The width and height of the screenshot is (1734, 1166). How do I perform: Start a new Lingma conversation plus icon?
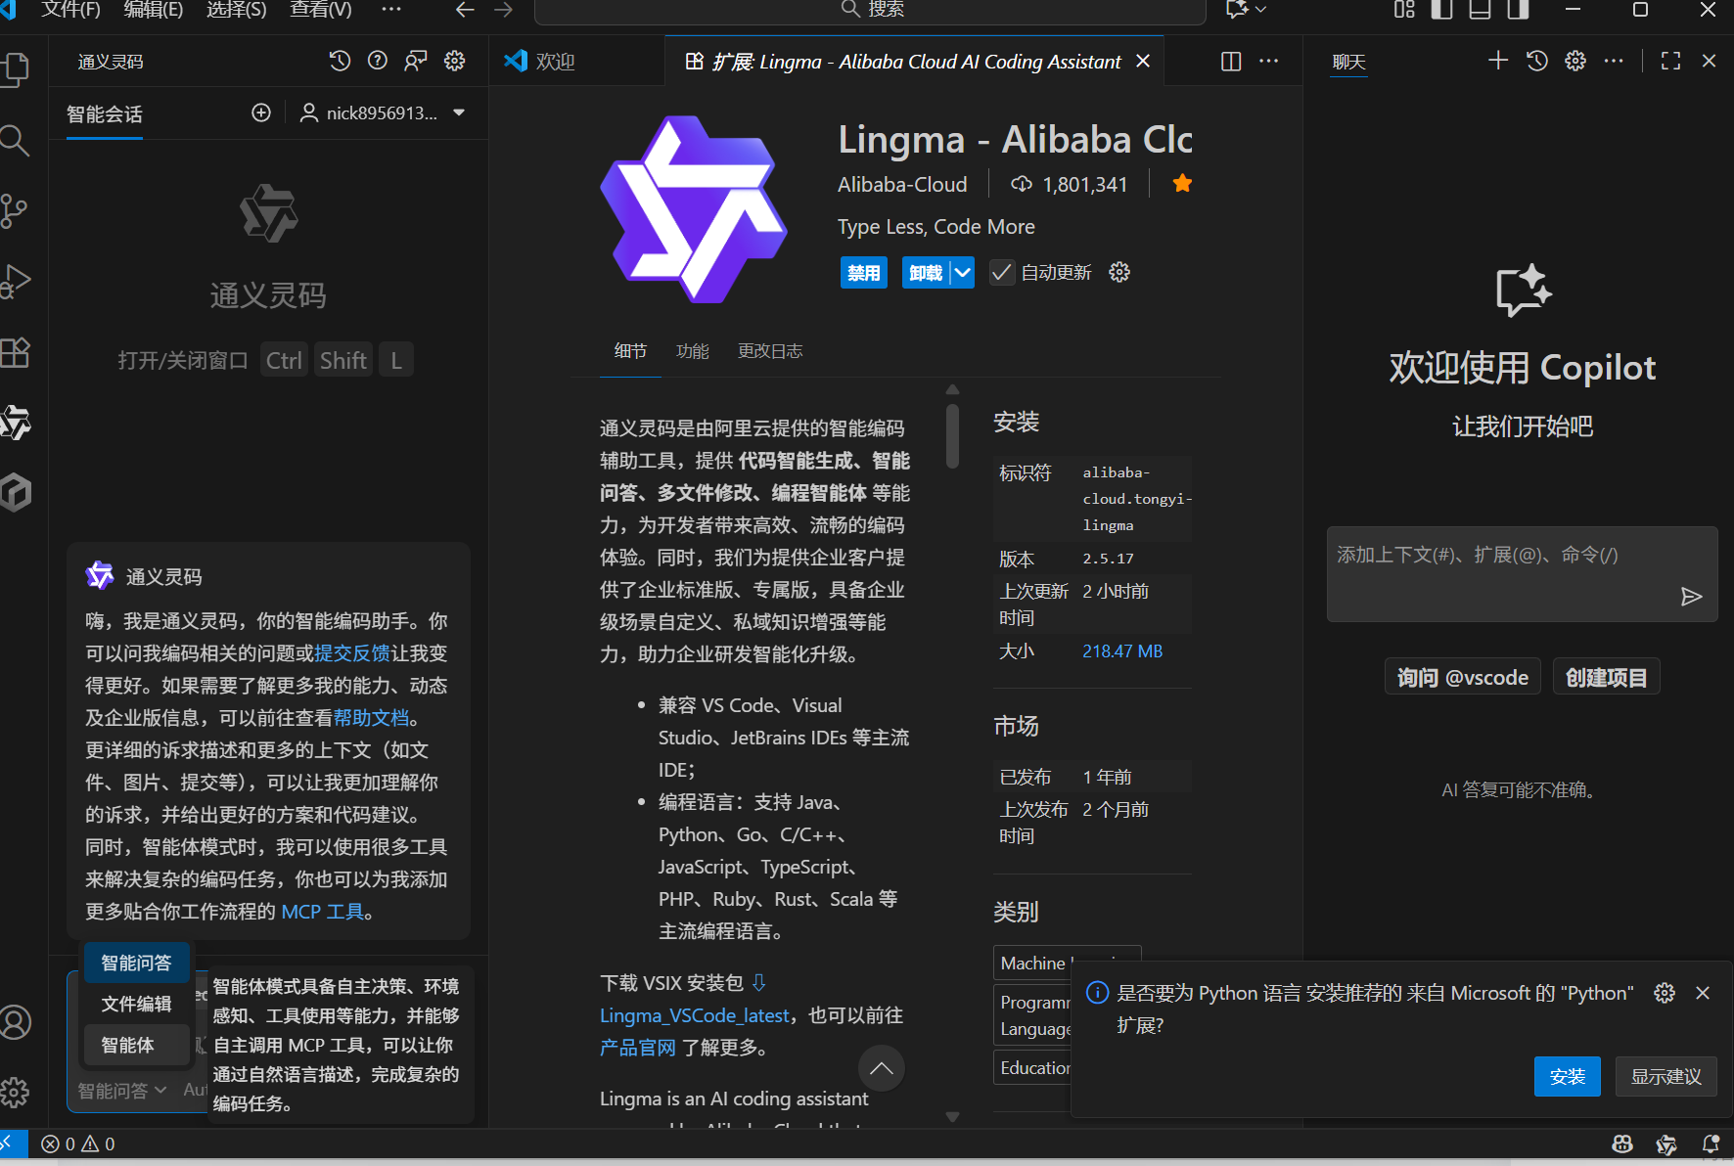click(x=261, y=112)
